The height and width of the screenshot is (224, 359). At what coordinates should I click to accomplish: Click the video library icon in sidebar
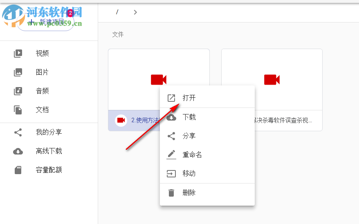pos(18,53)
